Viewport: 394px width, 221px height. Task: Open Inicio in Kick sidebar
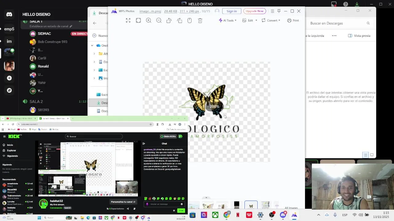(8, 145)
